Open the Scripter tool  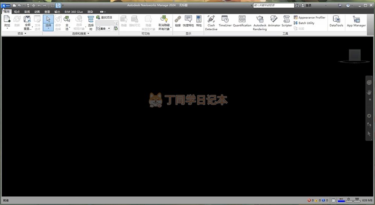click(x=287, y=21)
